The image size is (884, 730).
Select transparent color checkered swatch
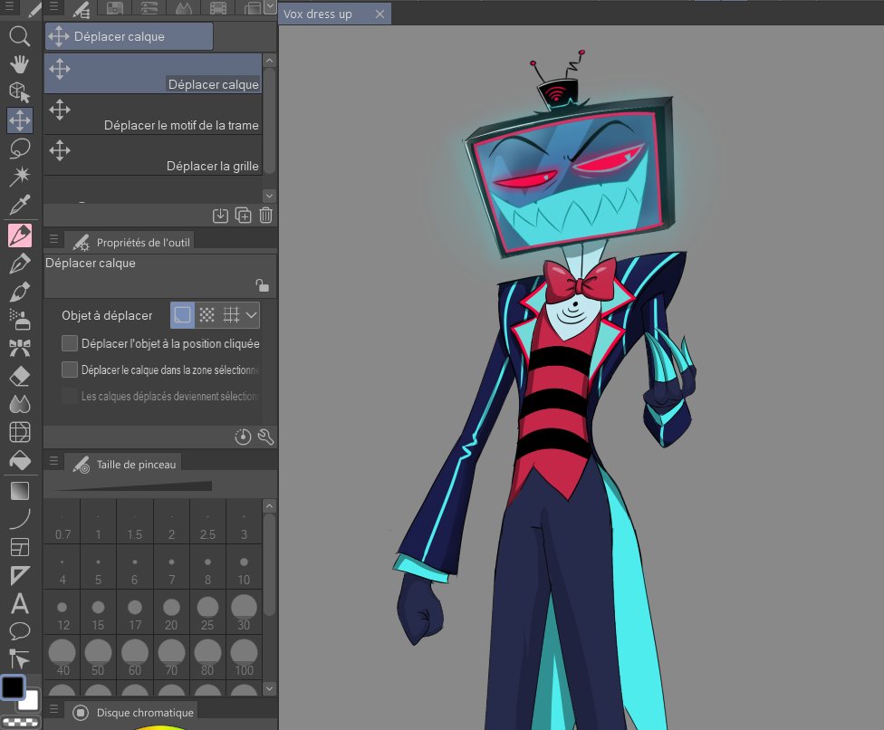click(21, 722)
